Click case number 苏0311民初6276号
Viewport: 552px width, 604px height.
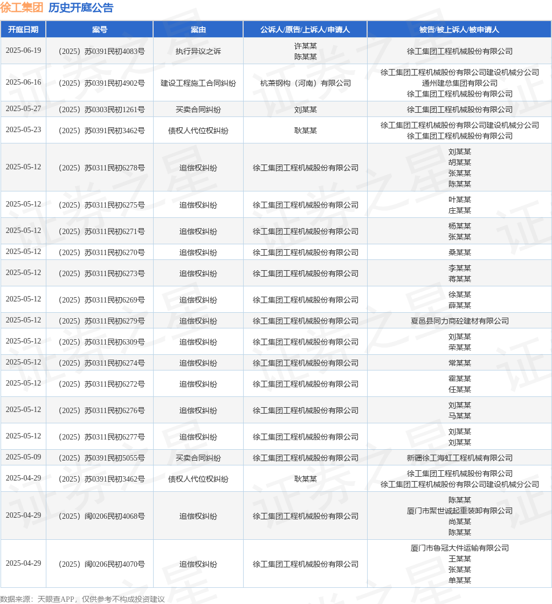(x=102, y=410)
